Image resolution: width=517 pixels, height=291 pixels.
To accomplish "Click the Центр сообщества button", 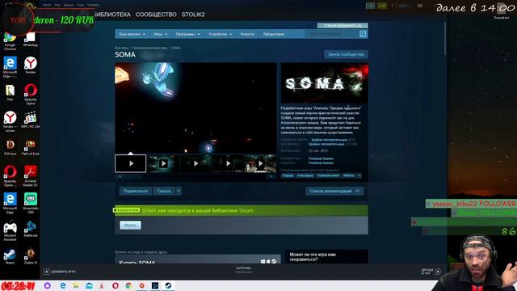I will coord(346,54).
